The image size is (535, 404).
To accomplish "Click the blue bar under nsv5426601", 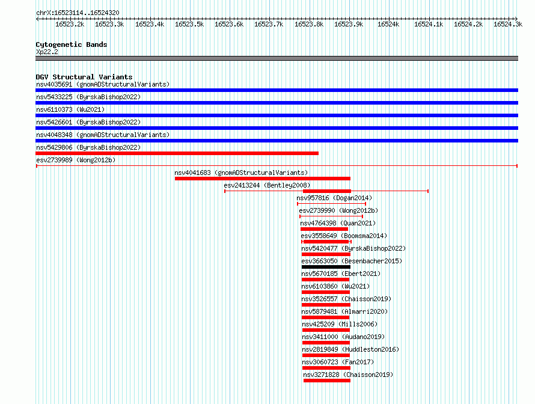I will [277, 128].
